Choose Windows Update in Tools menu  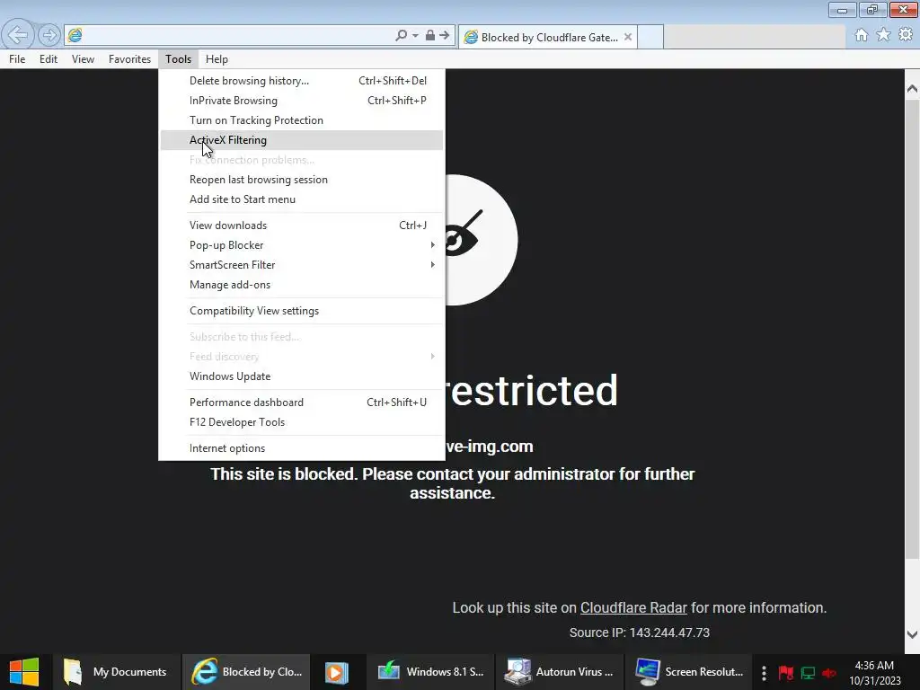coord(302,376)
